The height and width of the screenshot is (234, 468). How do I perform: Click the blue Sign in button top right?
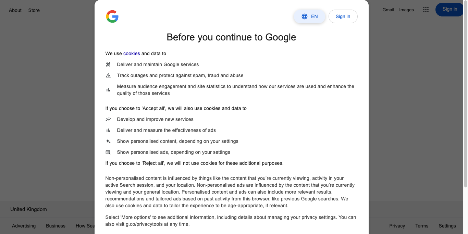pos(449,9)
